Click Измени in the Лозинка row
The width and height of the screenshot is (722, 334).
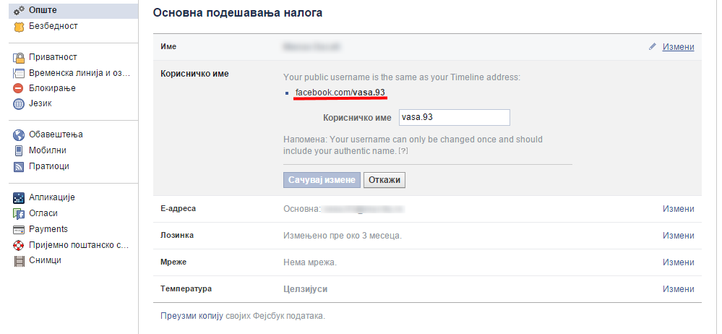[678, 236]
